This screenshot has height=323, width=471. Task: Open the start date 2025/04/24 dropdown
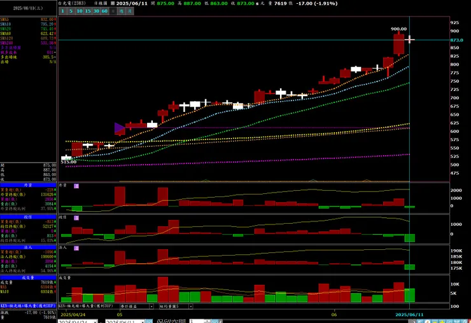pyautogui.click(x=95, y=322)
